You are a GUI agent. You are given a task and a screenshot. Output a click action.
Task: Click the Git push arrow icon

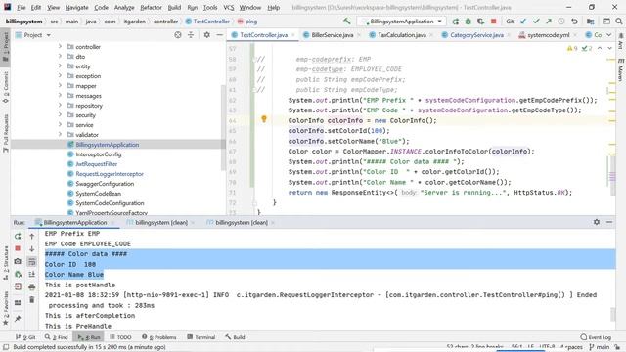[x=549, y=22]
